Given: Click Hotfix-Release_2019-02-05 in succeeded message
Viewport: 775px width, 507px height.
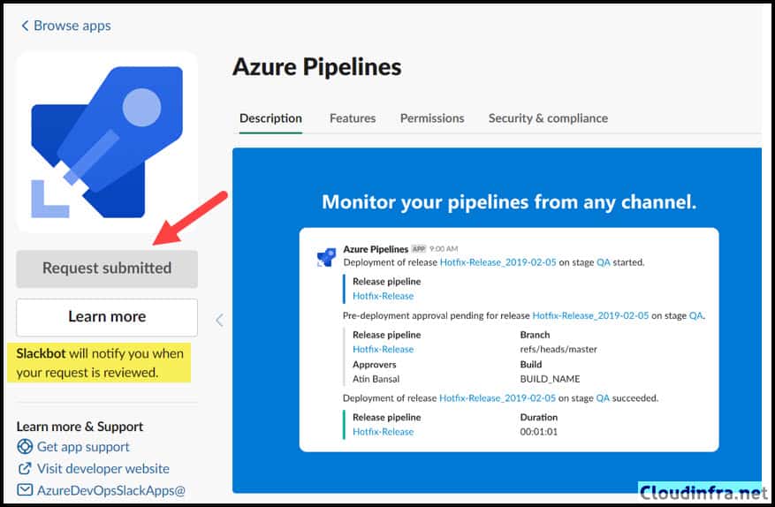Looking at the screenshot, I should (x=498, y=397).
